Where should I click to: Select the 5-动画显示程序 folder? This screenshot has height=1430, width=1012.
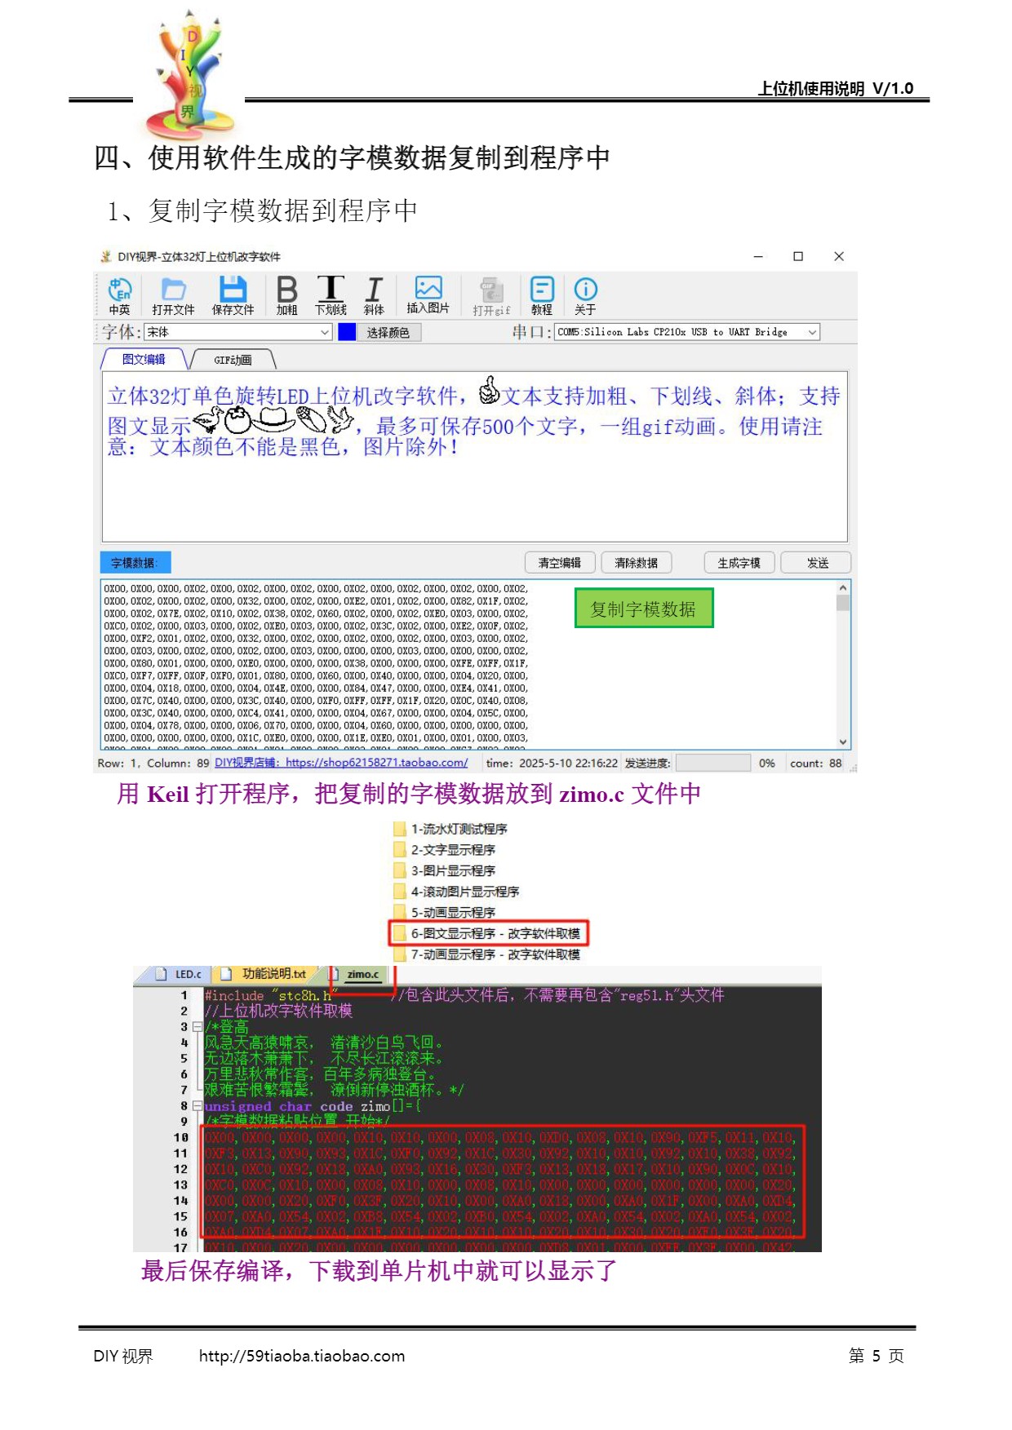point(444,912)
